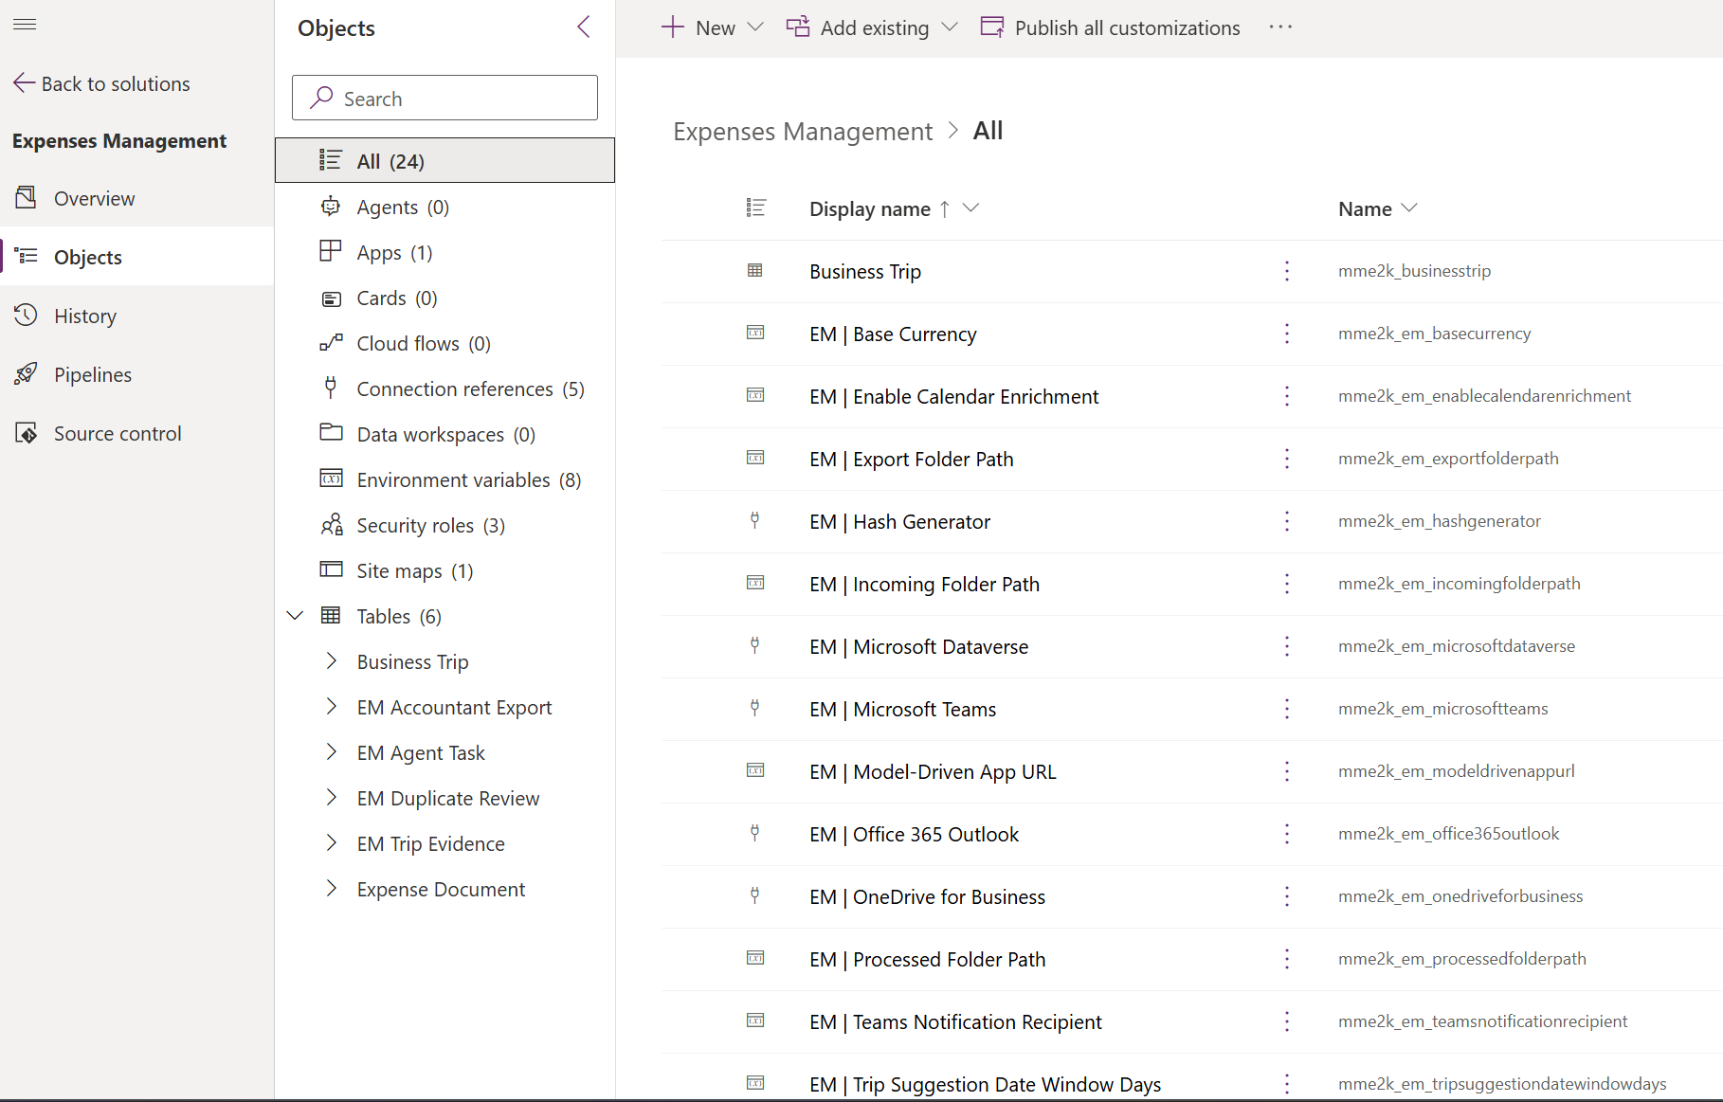Viewport: 1723px width, 1102px height.
Task: Open EM | Office 365 Outlook item
Action: (915, 834)
